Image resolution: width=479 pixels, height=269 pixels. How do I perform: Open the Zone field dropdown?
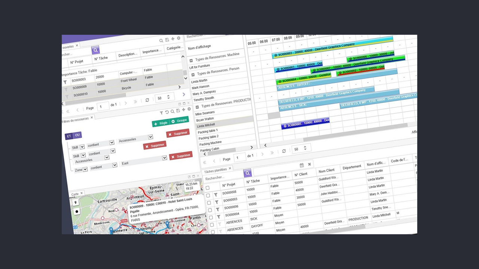pyautogui.click(x=85, y=169)
